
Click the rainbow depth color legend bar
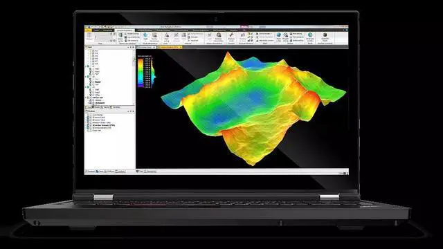[x=141, y=73]
